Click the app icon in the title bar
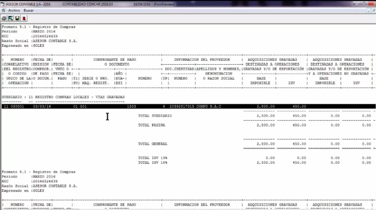 point(2,4)
